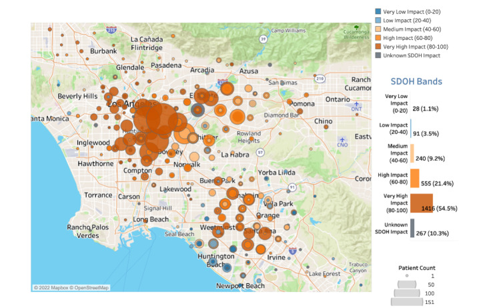Click the Inglewood map label
The image size is (489, 308).
pos(93,143)
